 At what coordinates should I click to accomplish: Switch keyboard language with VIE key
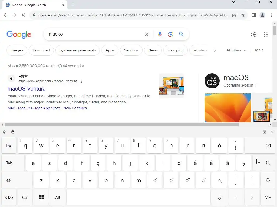268,197
